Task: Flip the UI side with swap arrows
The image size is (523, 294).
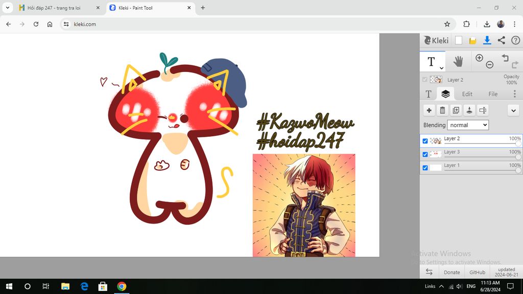Action: [429, 272]
